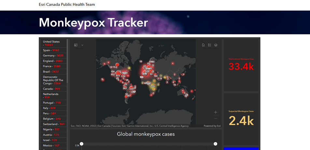
Task: Select Belgium - 546 list entry
Action: tap(54, 119)
